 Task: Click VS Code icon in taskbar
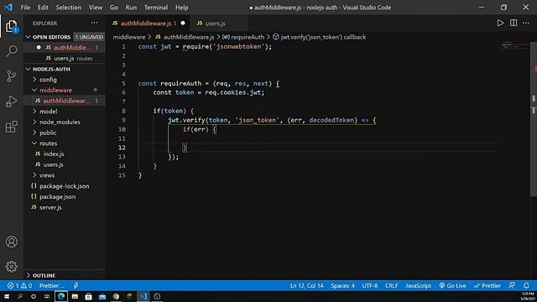tap(143, 296)
